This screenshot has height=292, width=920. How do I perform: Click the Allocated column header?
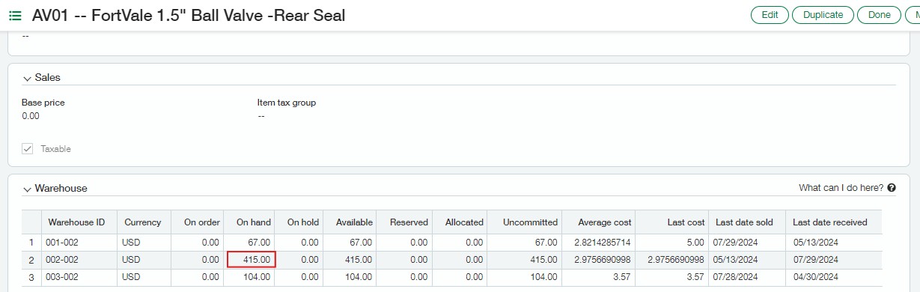click(x=460, y=222)
